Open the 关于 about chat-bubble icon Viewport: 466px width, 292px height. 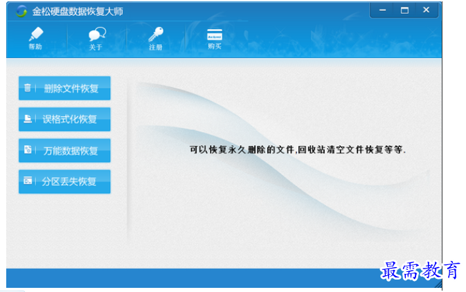96,38
